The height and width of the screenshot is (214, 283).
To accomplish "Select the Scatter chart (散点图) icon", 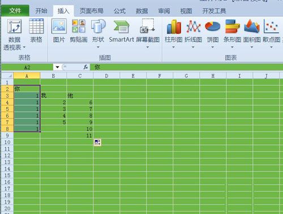I will [x=271, y=27].
